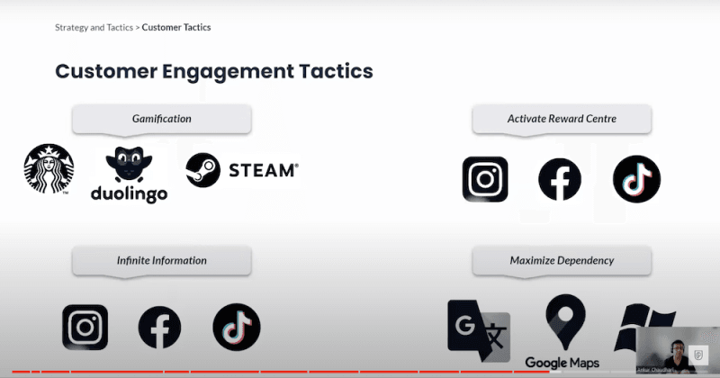Viewport: 720px width, 378px height.
Task: Click the Duolingo owl mascot icon
Action: coord(129,165)
